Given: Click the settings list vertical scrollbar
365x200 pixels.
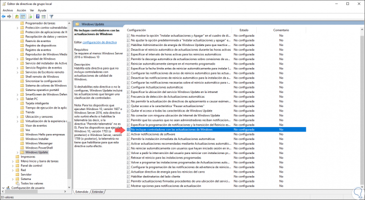Looking at the screenshot, I should point(362,108).
